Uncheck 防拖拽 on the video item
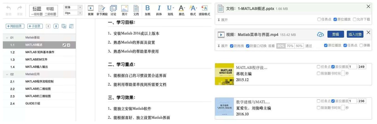This screenshot has height=124, width=377. 231,46
